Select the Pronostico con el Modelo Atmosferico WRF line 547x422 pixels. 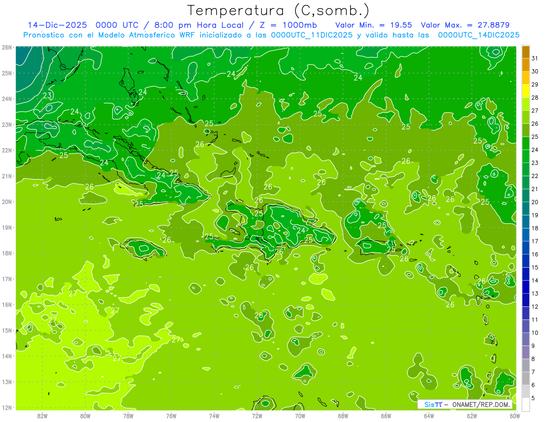pos(272,35)
